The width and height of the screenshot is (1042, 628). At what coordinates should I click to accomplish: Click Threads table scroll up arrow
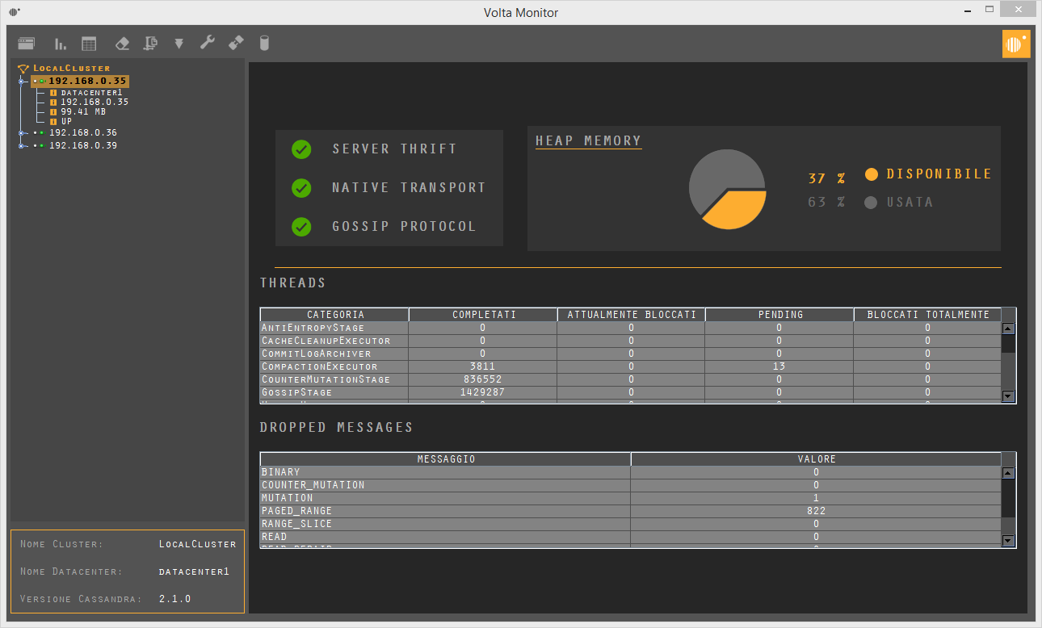coord(1008,329)
